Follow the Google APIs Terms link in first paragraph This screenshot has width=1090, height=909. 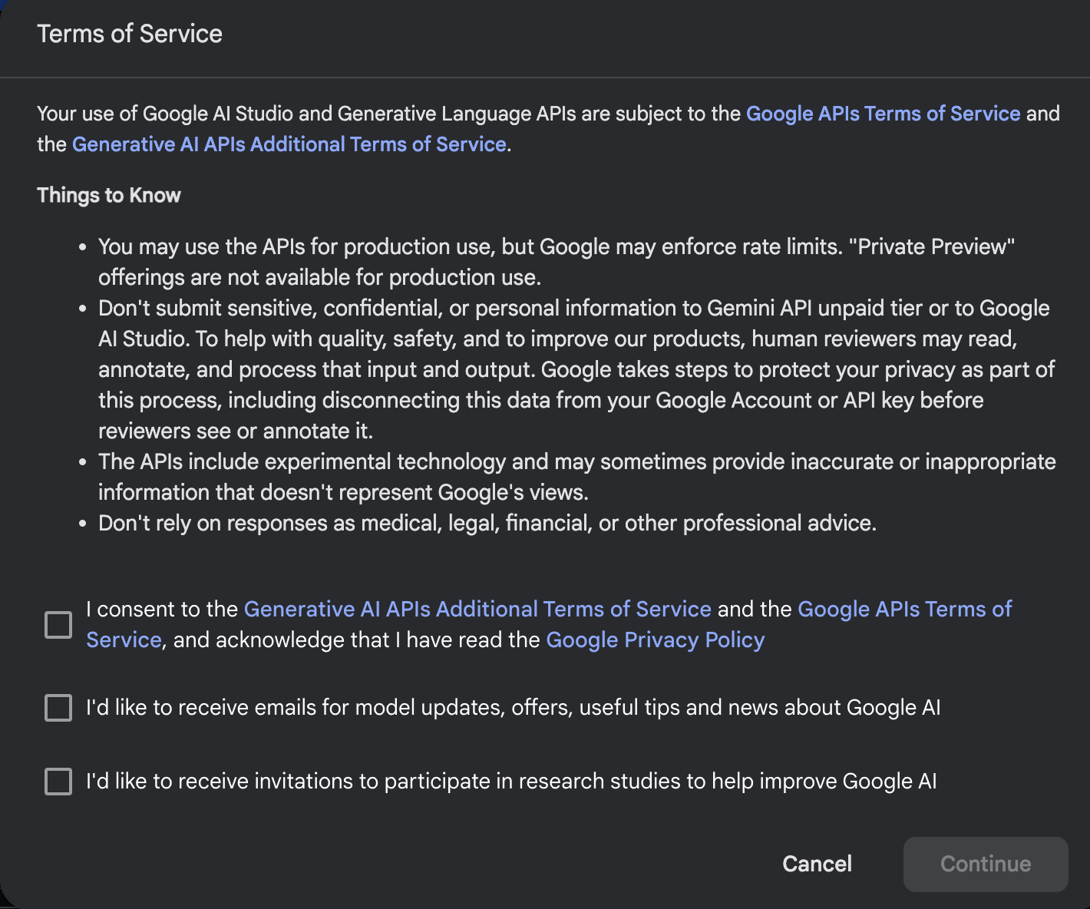(882, 113)
